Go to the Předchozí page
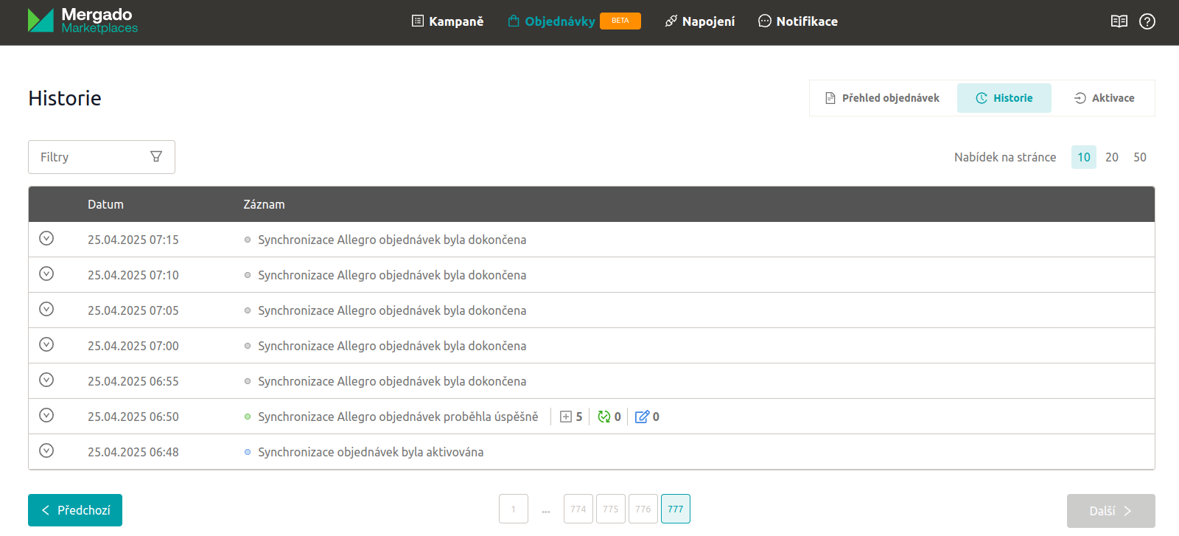Image resolution: width=1179 pixels, height=536 pixels. 75,510
